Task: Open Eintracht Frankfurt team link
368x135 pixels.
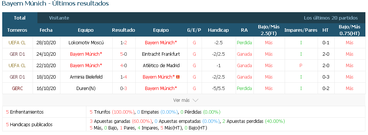Action: pyautogui.click(x=161, y=54)
